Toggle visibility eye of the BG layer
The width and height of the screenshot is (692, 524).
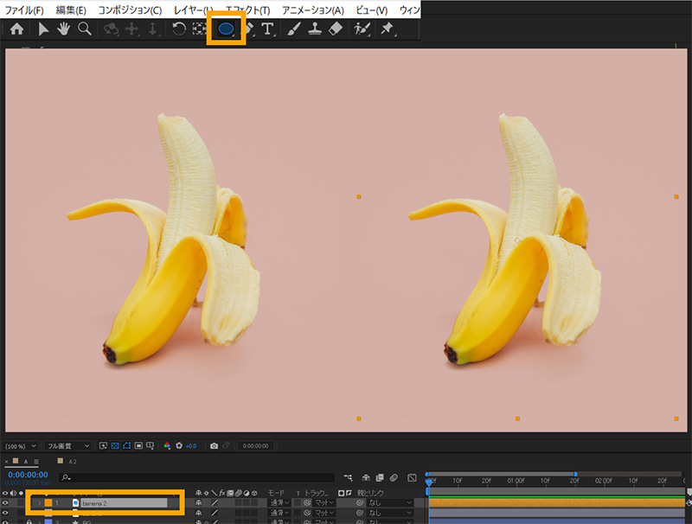[5, 521]
